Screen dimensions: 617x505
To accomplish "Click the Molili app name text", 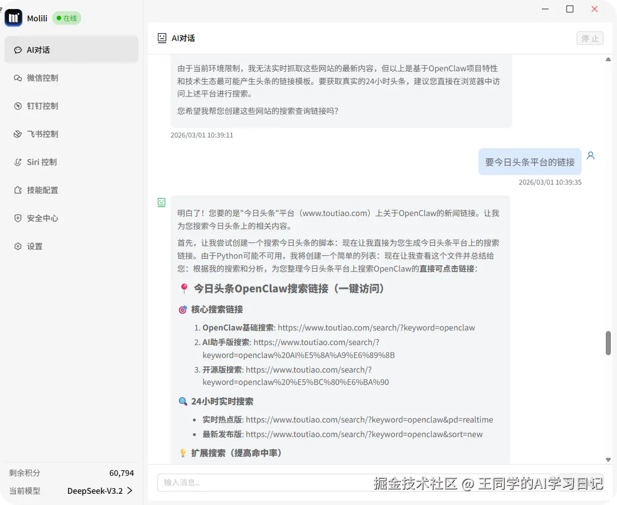I will 37,19.
